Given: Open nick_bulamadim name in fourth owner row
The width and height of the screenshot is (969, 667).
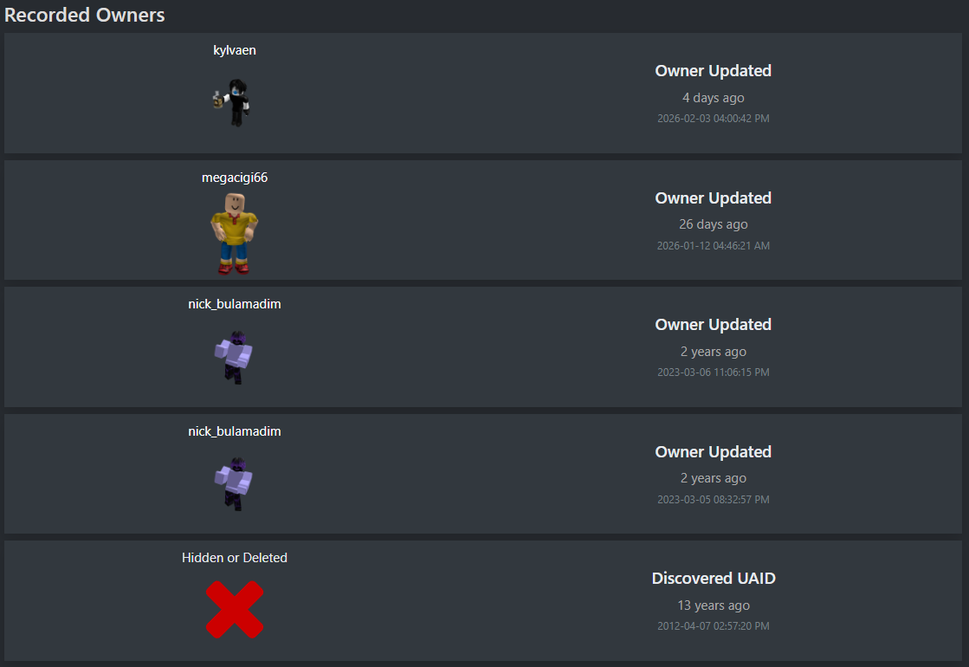Looking at the screenshot, I should pyautogui.click(x=234, y=431).
